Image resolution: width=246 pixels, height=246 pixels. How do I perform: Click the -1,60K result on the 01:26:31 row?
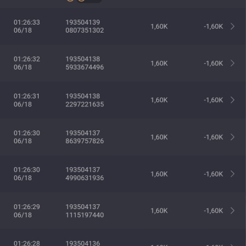[x=213, y=100]
